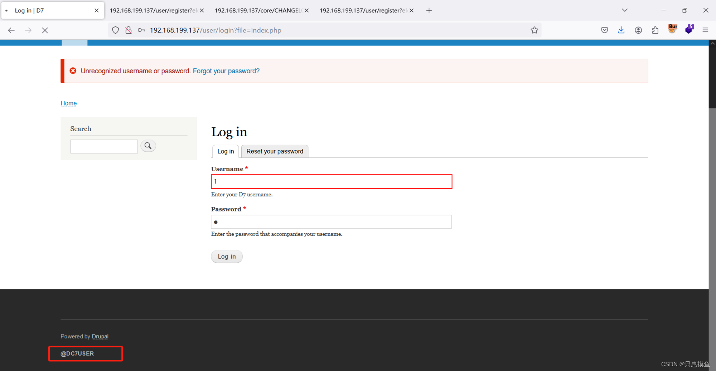Viewport: 716px width, 371px height.
Task: Click the browser address bar URL
Action: (x=216, y=30)
